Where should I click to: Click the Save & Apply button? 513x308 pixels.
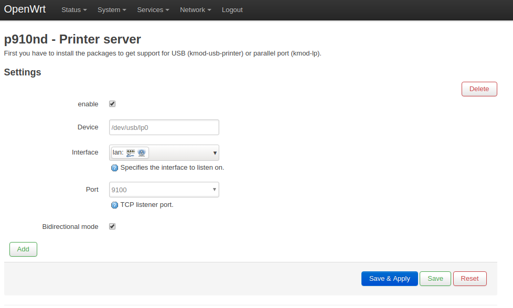(389, 279)
